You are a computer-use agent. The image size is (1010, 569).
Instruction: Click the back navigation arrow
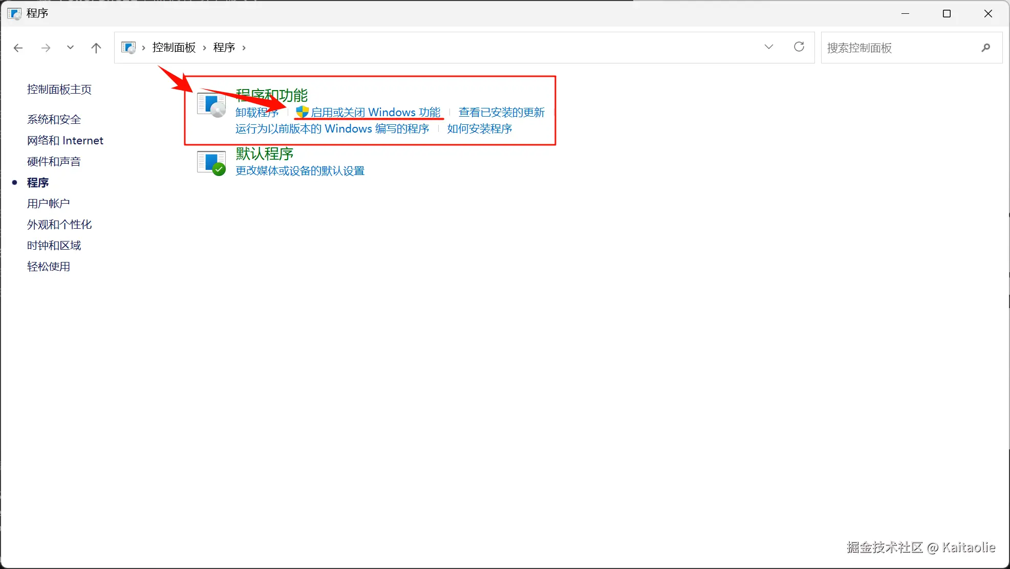click(x=18, y=48)
